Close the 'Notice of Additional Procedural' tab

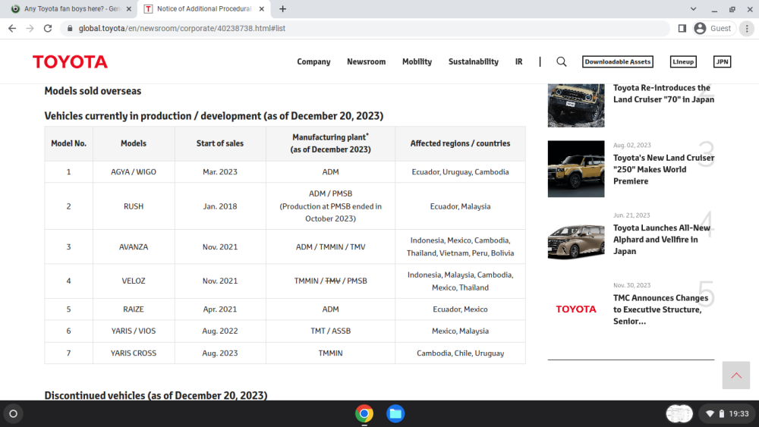pyautogui.click(x=261, y=8)
